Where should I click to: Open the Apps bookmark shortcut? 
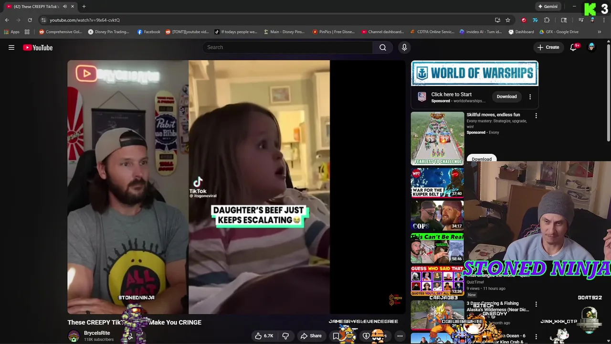point(11,32)
